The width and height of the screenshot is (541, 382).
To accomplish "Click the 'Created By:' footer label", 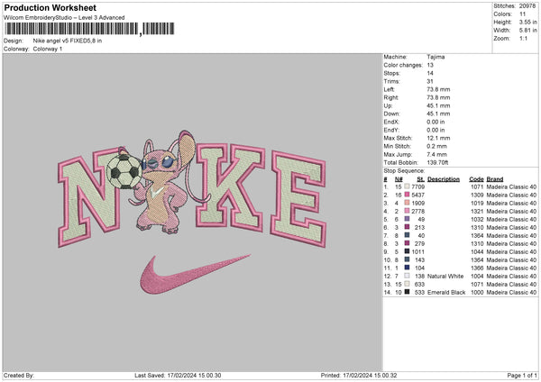I will click(x=19, y=375).
